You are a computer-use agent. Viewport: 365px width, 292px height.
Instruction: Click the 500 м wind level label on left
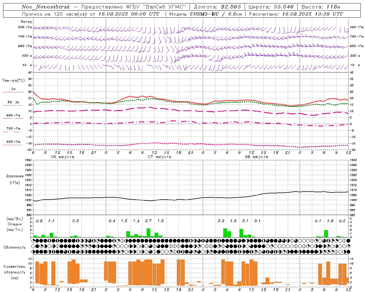pyautogui.click(x=27, y=56)
